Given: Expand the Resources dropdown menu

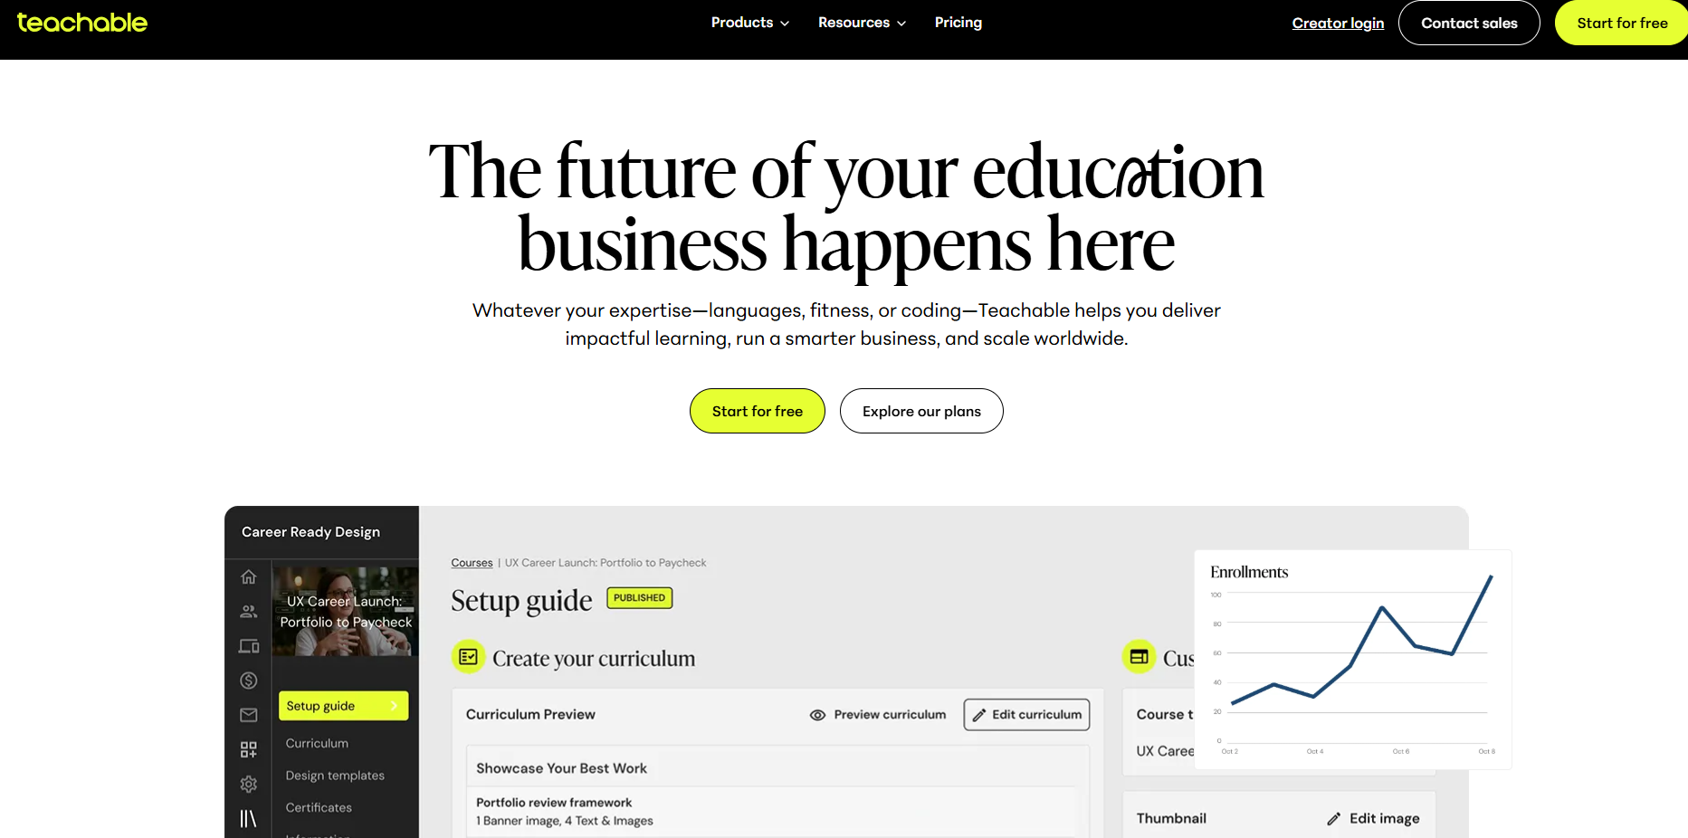Looking at the screenshot, I should tap(862, 23).
